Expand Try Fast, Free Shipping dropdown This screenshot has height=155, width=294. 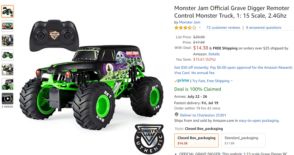click(x=213, y=81)
